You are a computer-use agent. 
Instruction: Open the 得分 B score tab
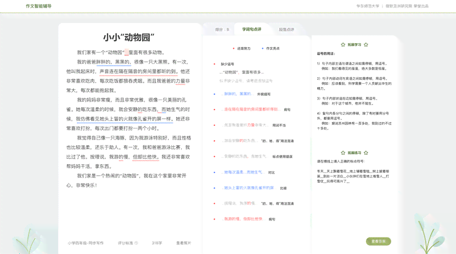tap(222, 29)
